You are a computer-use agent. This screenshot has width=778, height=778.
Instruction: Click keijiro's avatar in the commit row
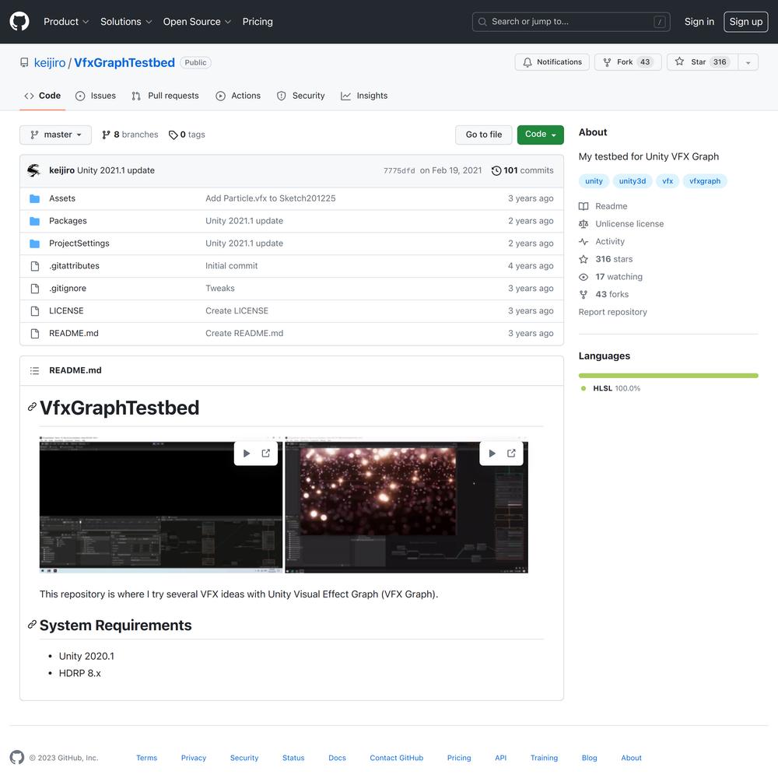(33, 170)
